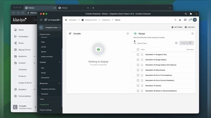The image size is (211, 118).
Task: Click Home icon in Klaviyo sidebar
Action: 15,30
